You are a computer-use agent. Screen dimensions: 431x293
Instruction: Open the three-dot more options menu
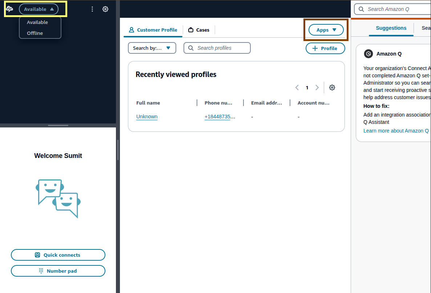pos(92,9)
